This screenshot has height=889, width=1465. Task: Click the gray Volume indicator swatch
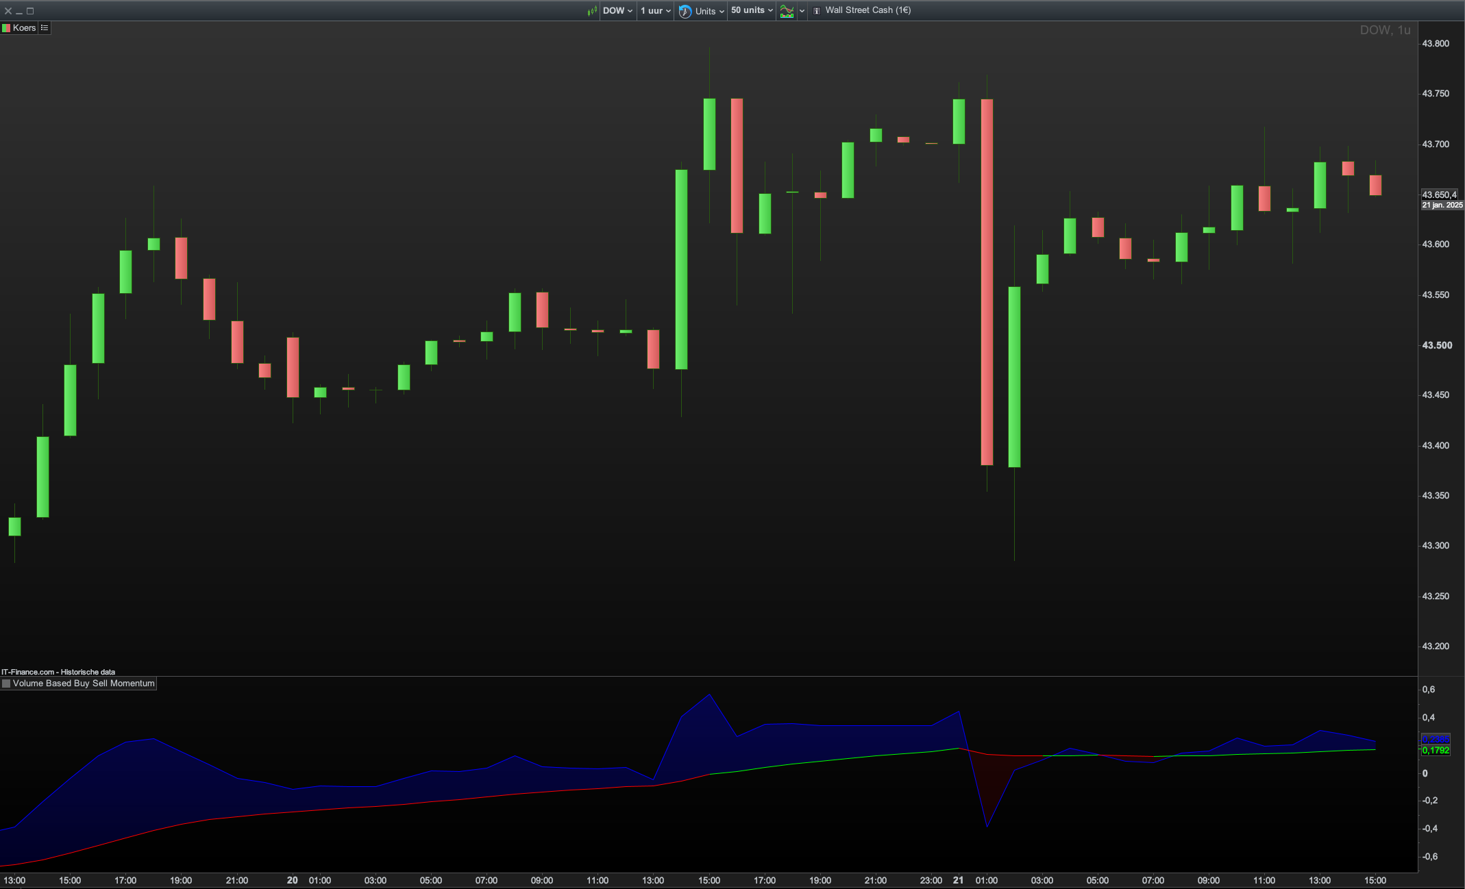pos(6,684)
